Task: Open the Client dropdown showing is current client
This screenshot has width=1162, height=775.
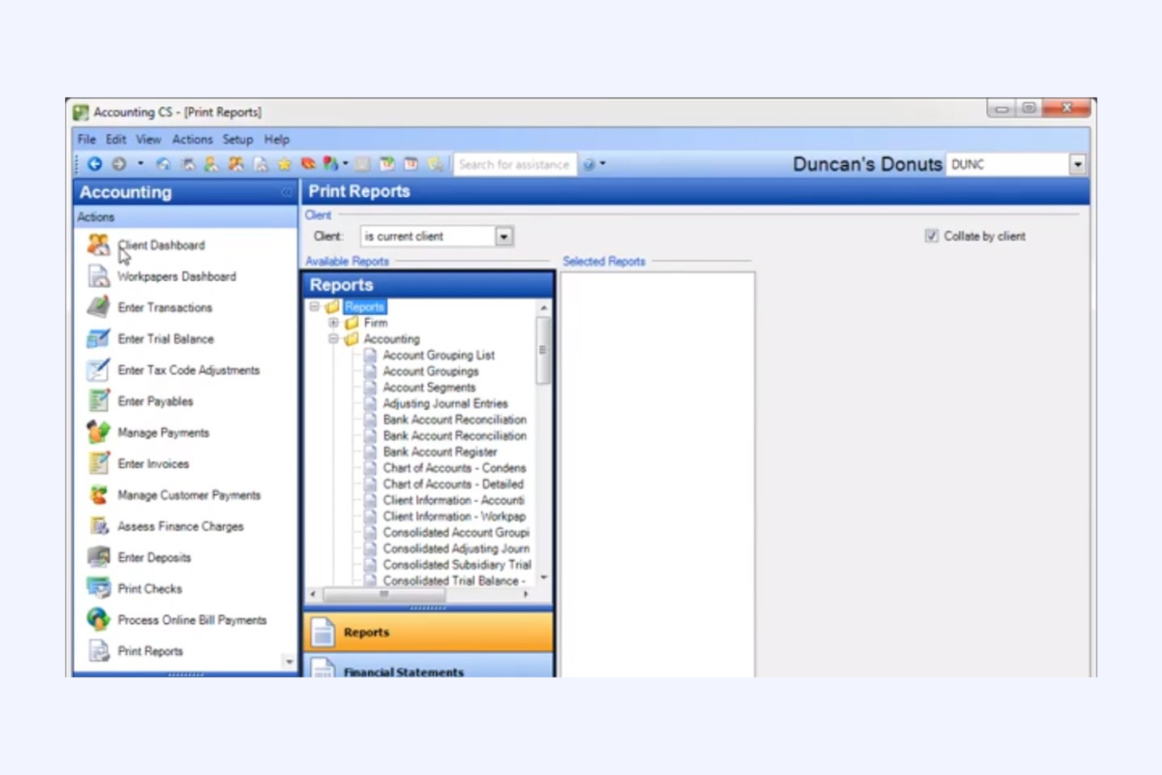Action: pyautogui.click(x=503, y=236)
